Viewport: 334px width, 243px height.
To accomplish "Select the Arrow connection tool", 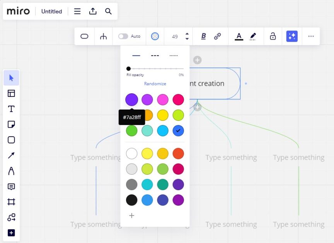I will [11, 155].
